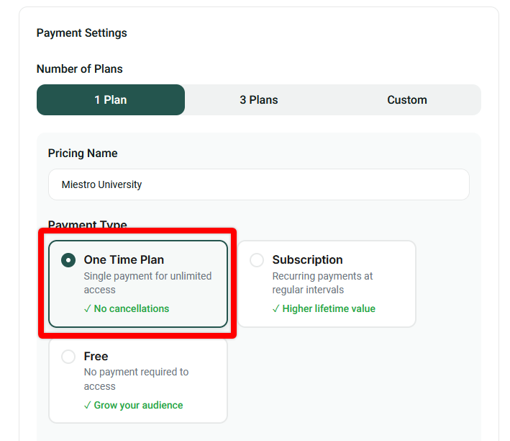Enable the Subscription radio button

pos(257,260)
